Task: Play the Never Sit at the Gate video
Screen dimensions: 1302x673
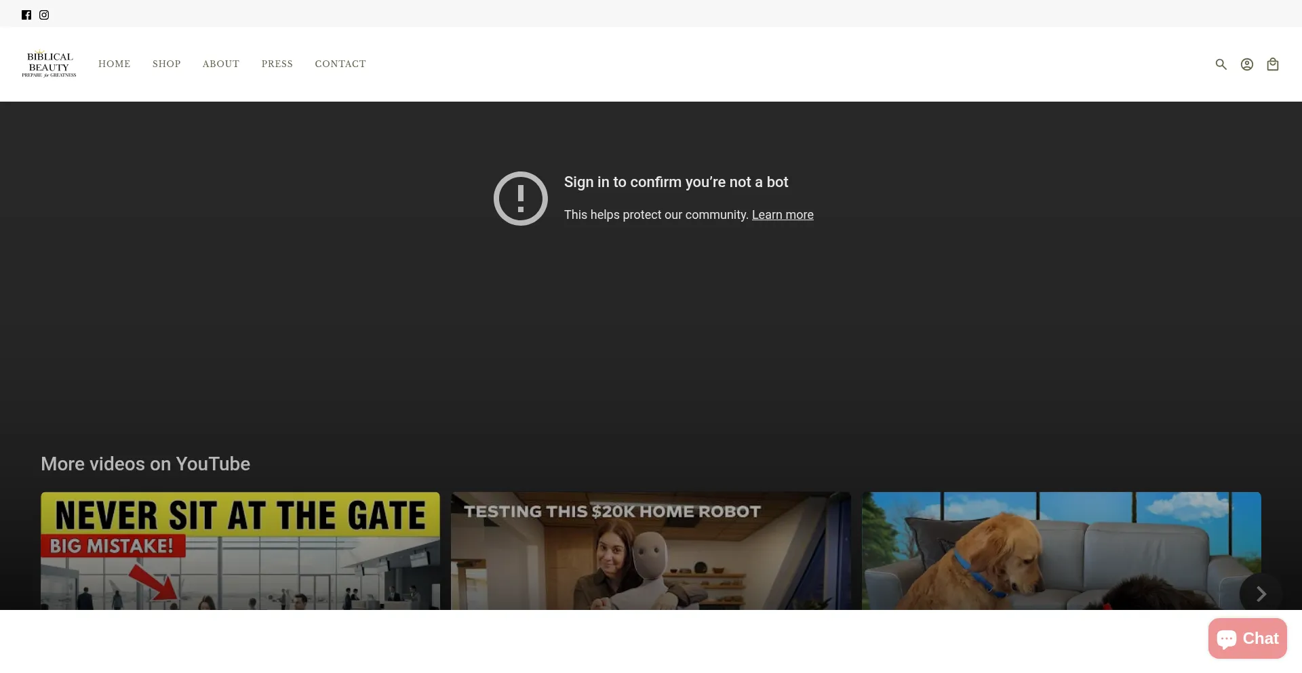Action: [x=240, y=550]
